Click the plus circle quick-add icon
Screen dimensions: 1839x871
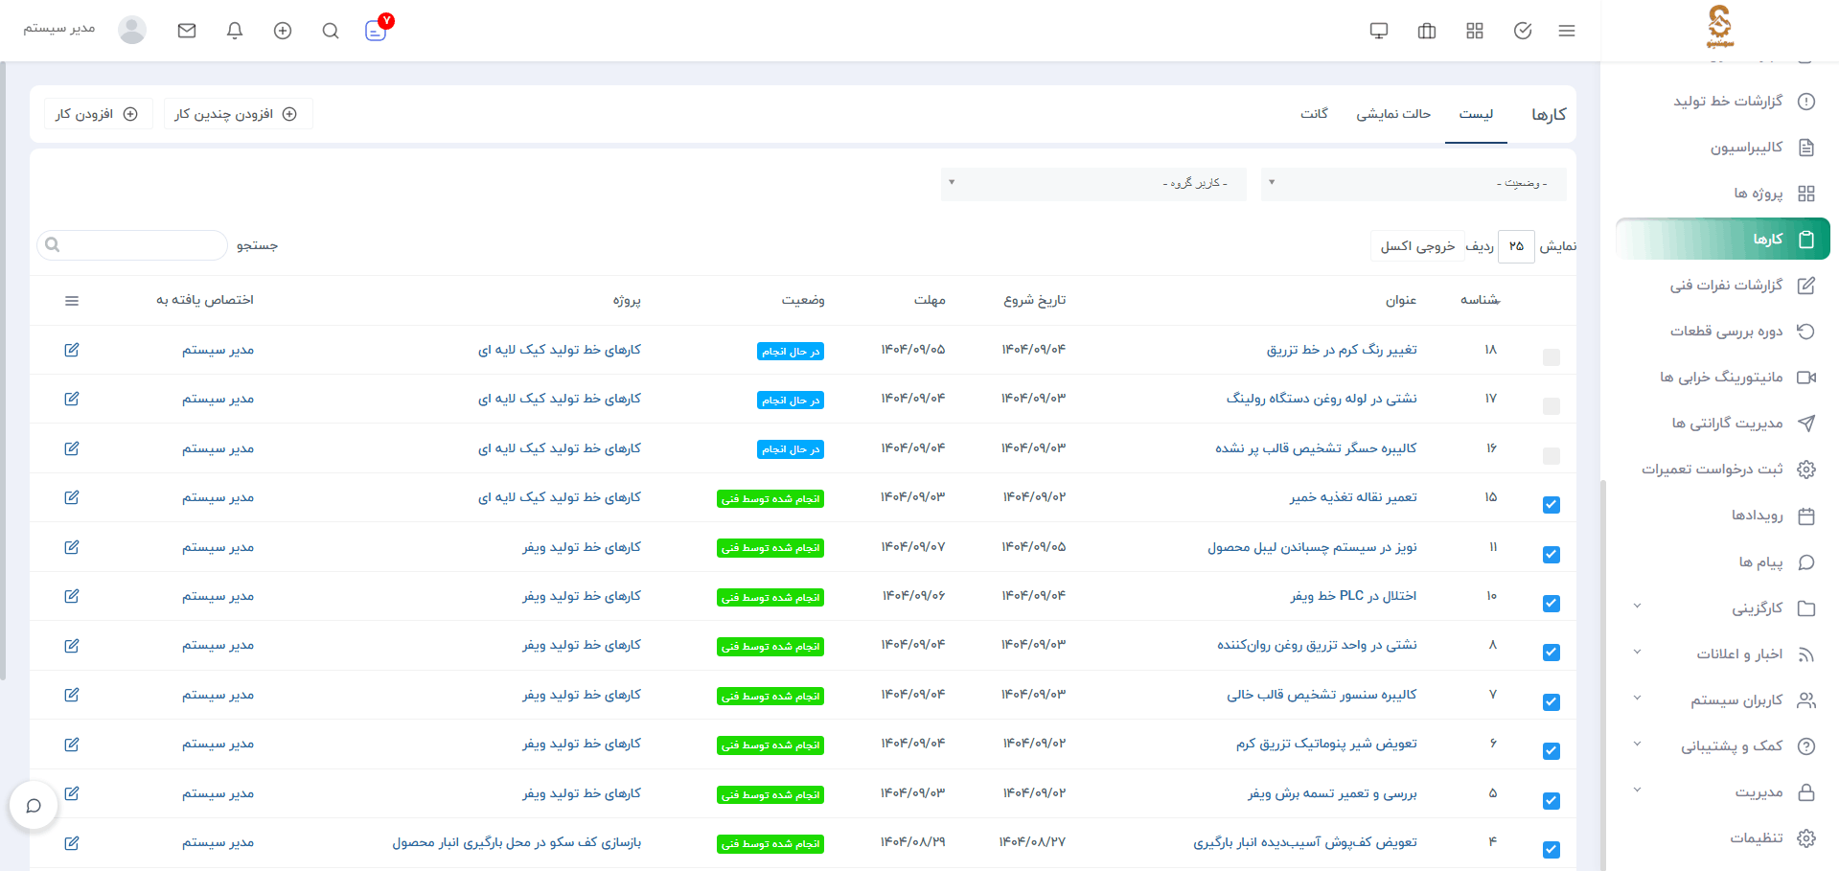click(x=283, y=31)
